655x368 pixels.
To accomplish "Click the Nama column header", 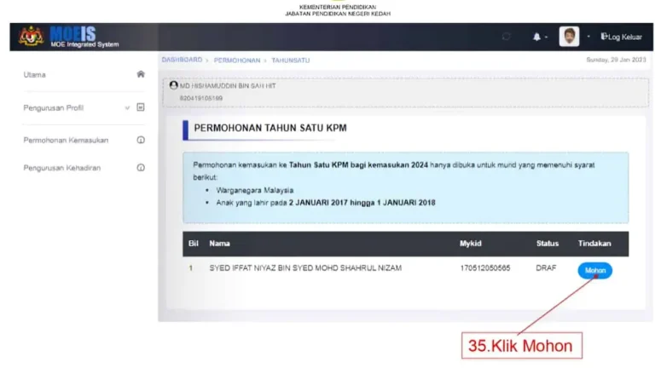I will [x=220, y=244].
